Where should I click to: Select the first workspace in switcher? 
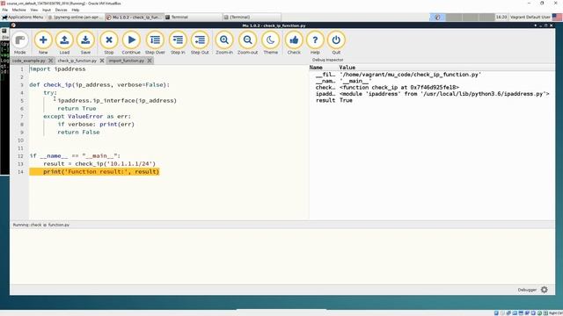pyautogui.click(x=438, y=17)
